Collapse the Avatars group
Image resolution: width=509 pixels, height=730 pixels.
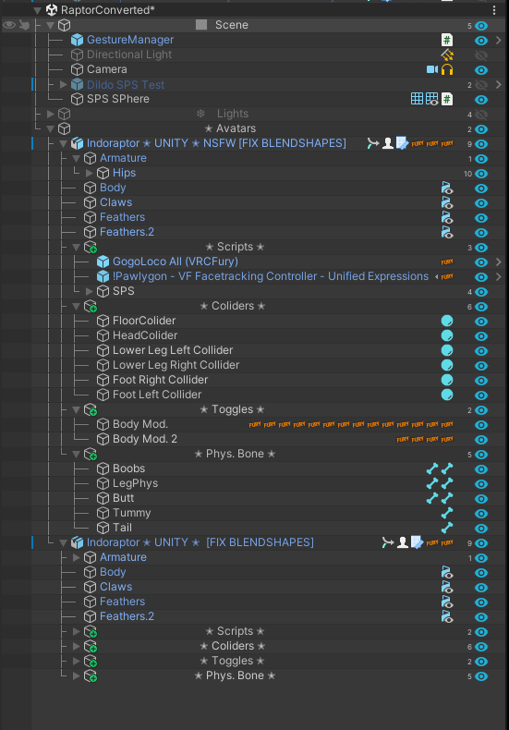point(51,128)
